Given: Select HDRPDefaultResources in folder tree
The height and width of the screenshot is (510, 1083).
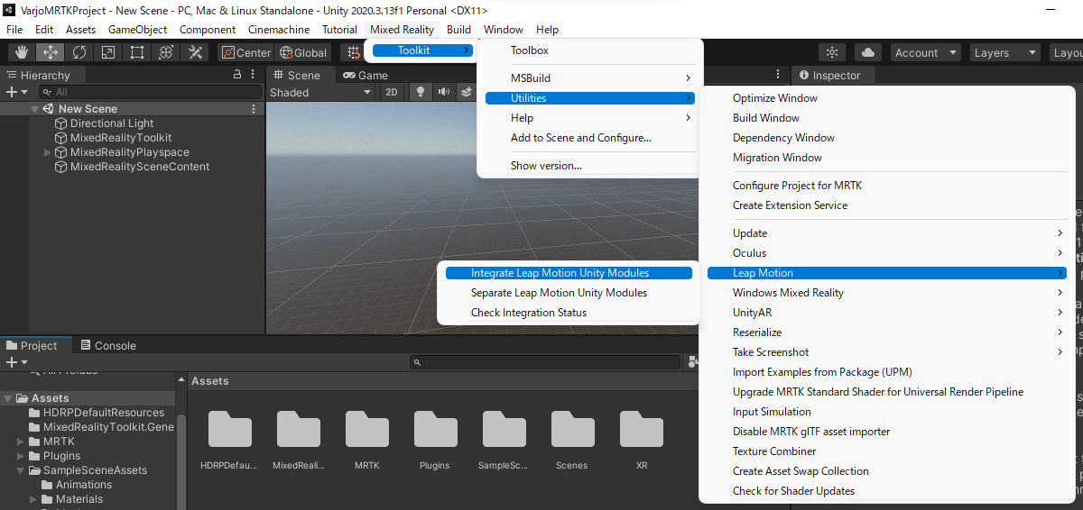Looking at the screenshot, I should pyautogui.click(x=96, y=413).
